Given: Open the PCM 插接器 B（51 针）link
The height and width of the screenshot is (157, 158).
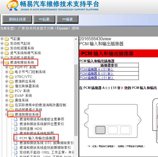Looking at the screenshot, I should pos(97,74).
